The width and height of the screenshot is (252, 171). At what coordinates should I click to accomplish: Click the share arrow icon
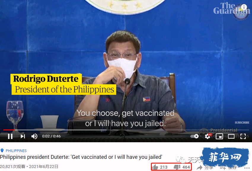pos(200,168)
